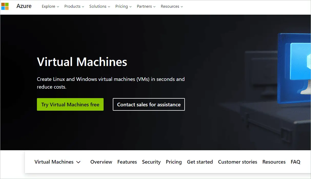This screenshot has width=311, height=179.
Task: Open the Pricing dropdown in top navigation
Action: tap(124, 6)
